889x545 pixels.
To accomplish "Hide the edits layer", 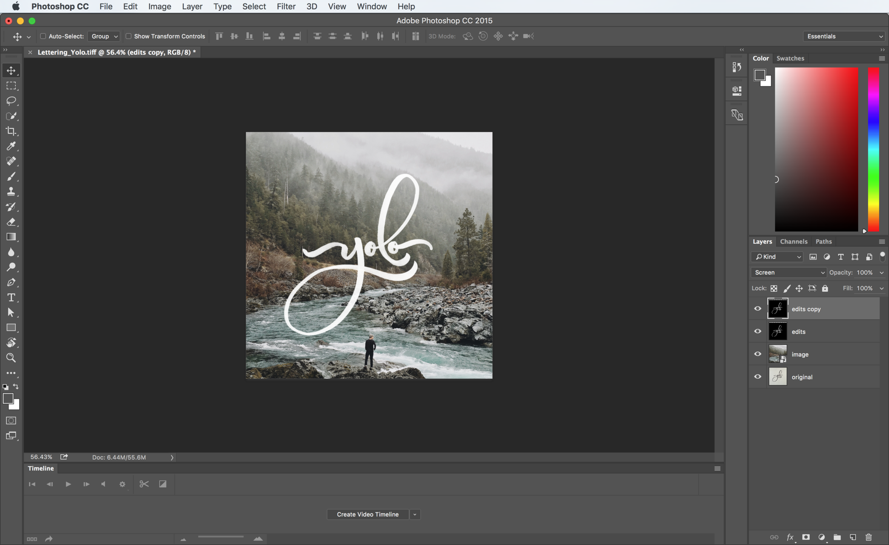I will tap(758, 331).
